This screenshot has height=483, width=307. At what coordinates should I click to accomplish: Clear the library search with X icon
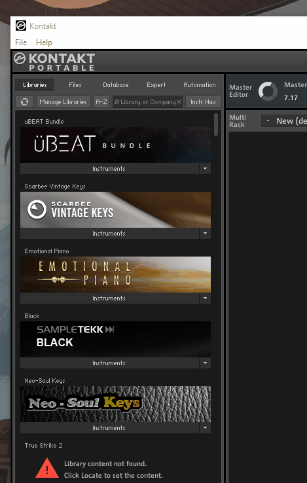point(179,101)
